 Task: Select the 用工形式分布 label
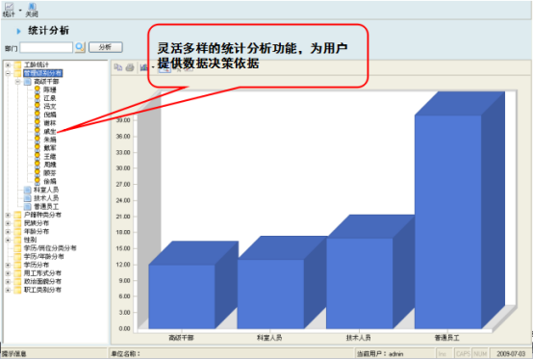pos(42,273)
